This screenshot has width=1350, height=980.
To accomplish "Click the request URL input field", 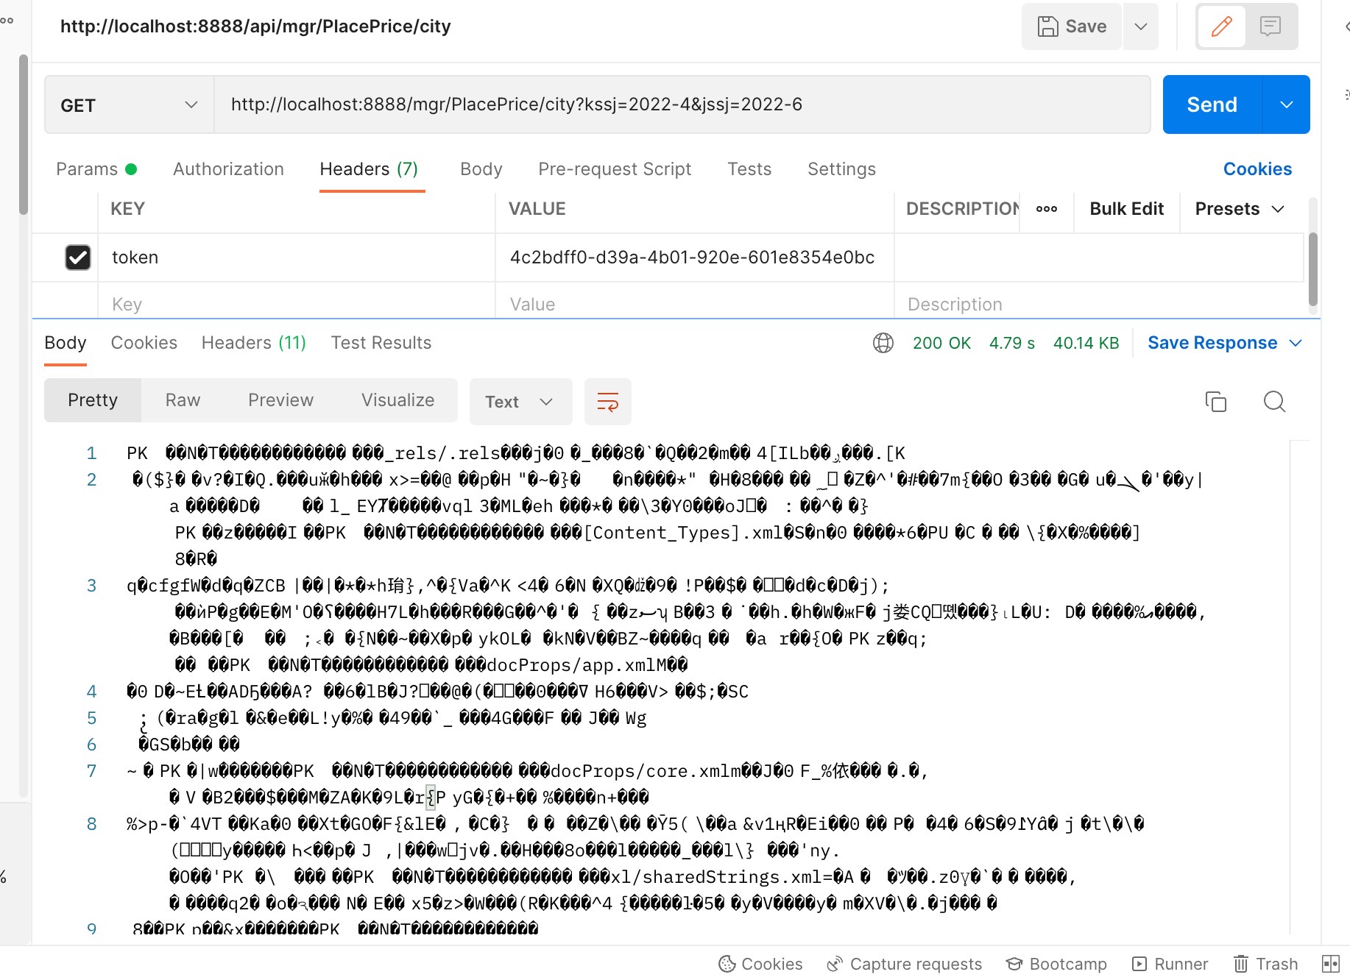I will point(682,104).
